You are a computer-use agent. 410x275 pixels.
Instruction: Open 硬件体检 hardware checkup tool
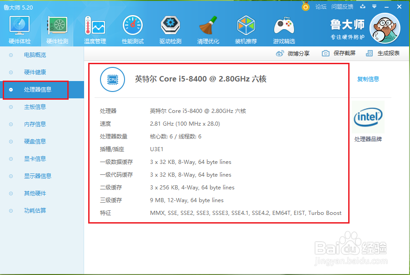click(20, 30)
